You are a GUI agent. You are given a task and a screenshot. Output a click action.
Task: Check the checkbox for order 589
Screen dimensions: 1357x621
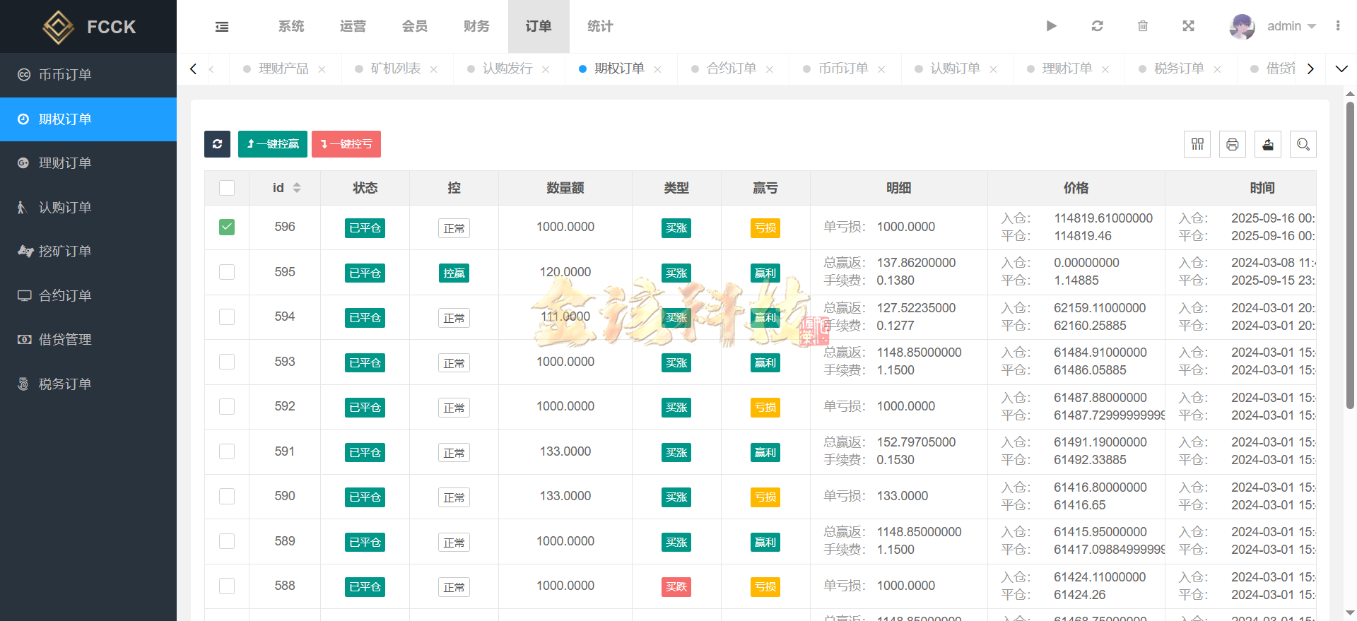(x=227, y=541)
